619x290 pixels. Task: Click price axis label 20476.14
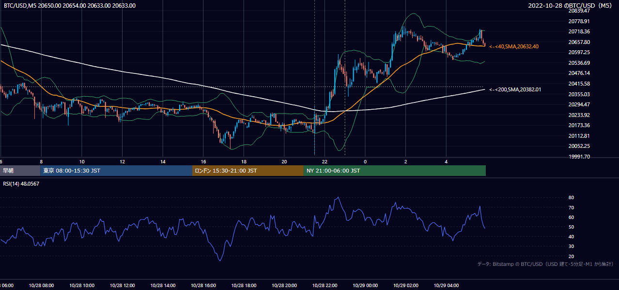point(579,73)
